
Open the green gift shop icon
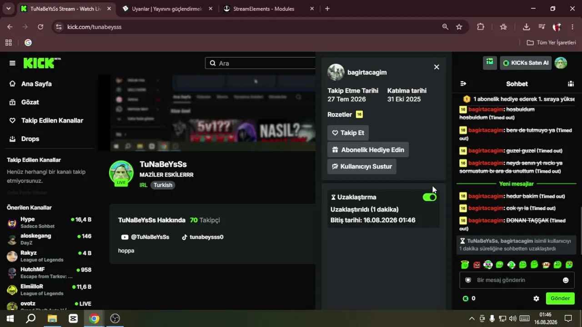pos(490,63)
